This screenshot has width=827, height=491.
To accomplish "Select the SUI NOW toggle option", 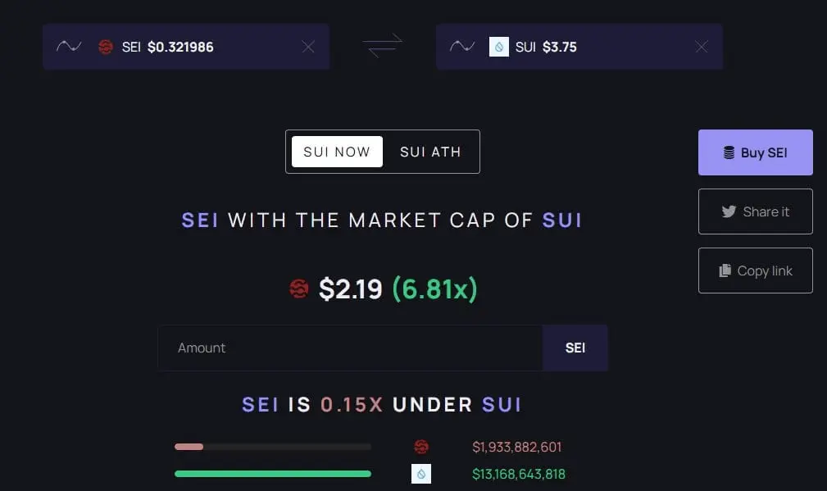I will [x=337, y=152].
